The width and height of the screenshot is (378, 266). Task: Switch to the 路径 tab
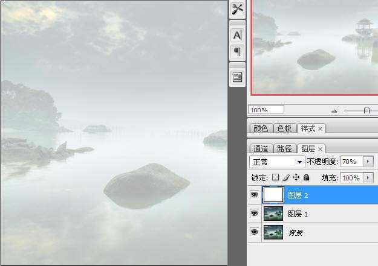pos(284,148)
